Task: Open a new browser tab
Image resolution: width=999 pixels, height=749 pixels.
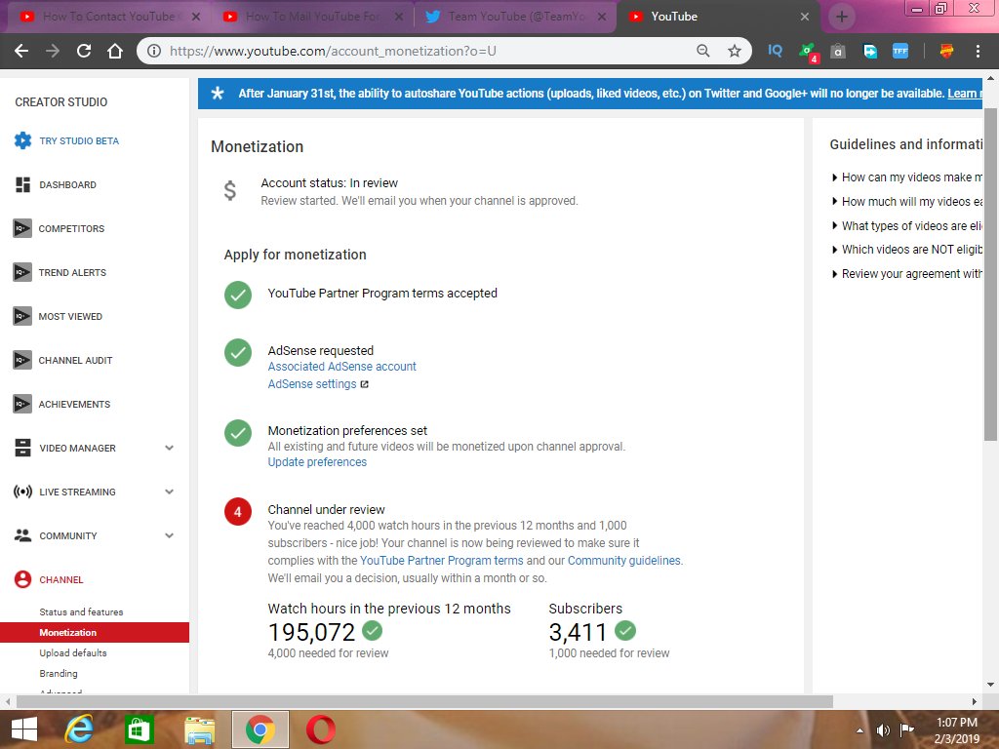Action: click(842, 17)
